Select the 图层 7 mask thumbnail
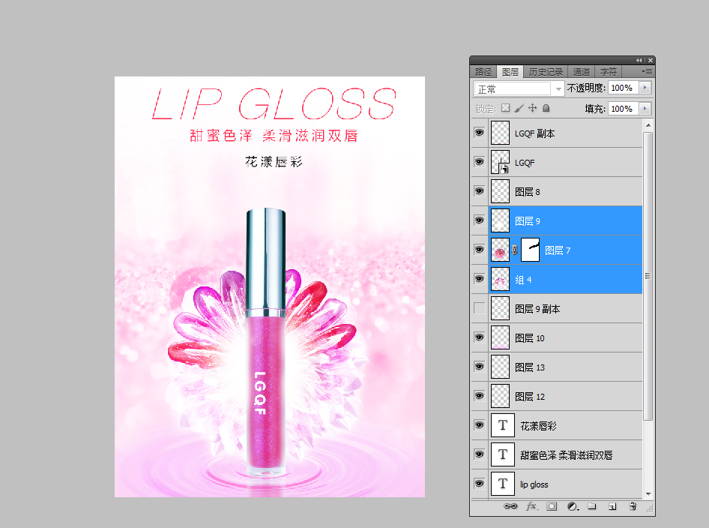 pos(531,250)
